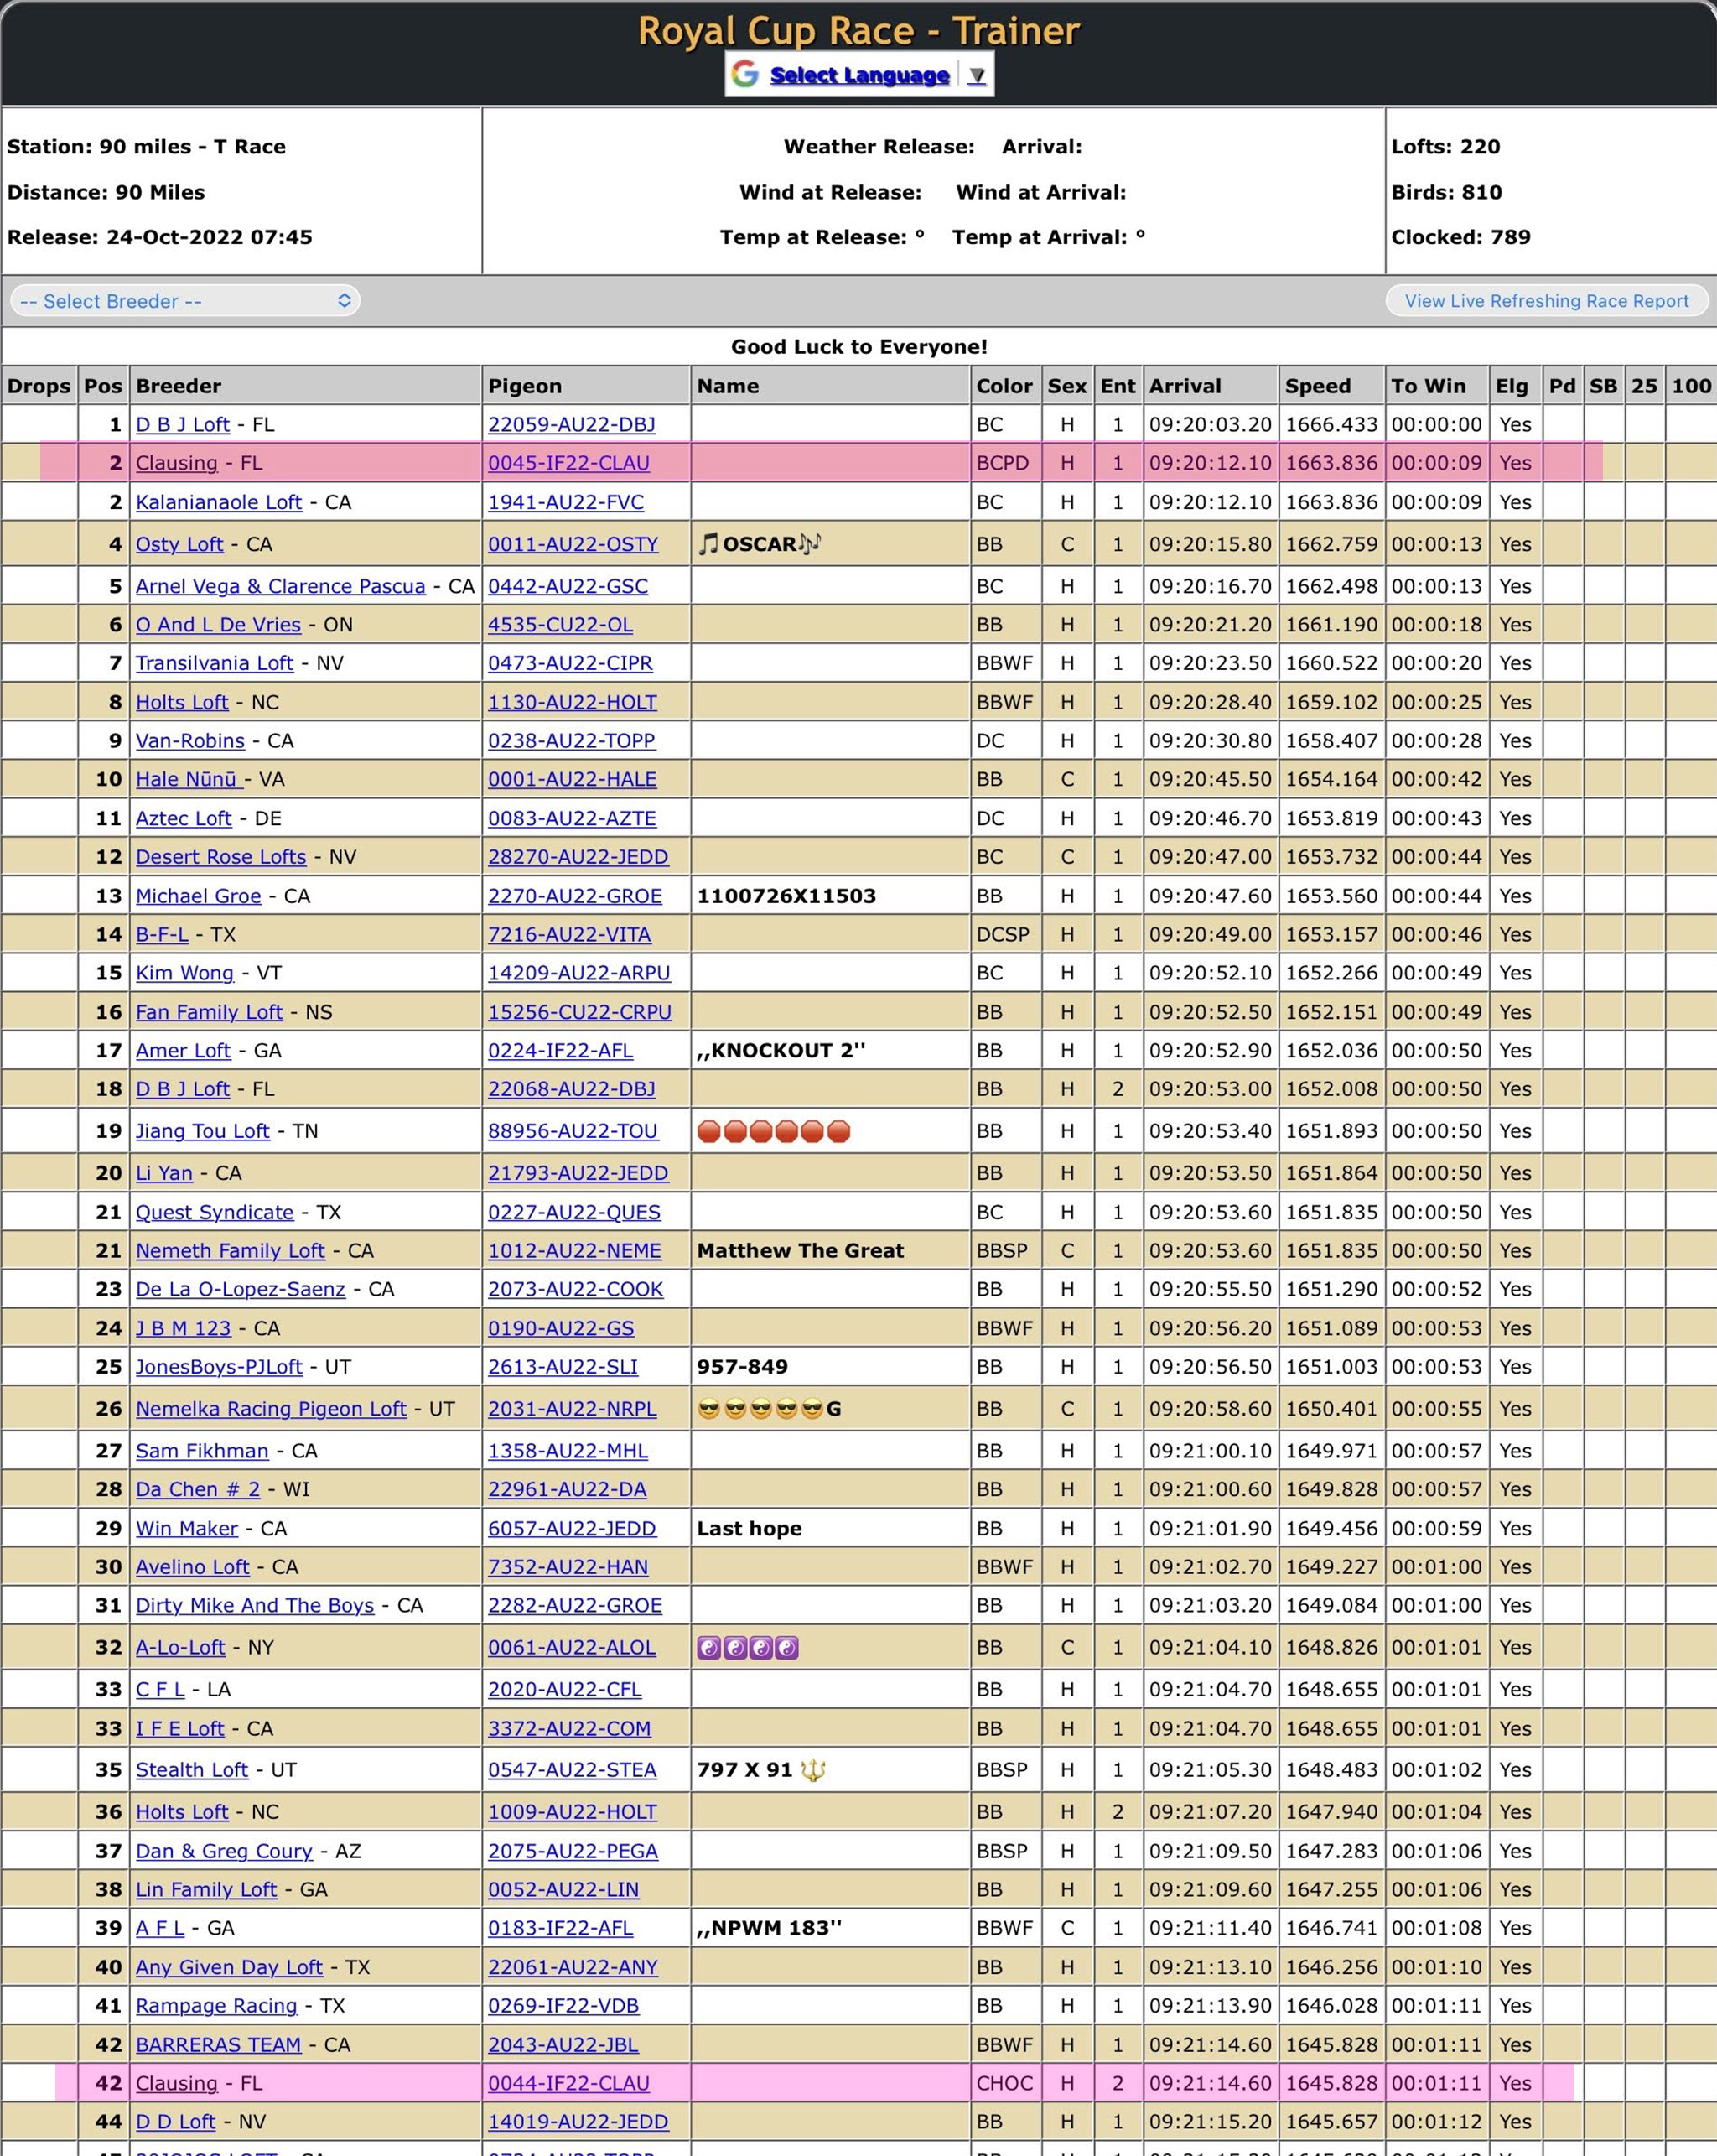Screen dimensions: 1717x2156
Task: Click Select Language link
Action: pos(859,76)
